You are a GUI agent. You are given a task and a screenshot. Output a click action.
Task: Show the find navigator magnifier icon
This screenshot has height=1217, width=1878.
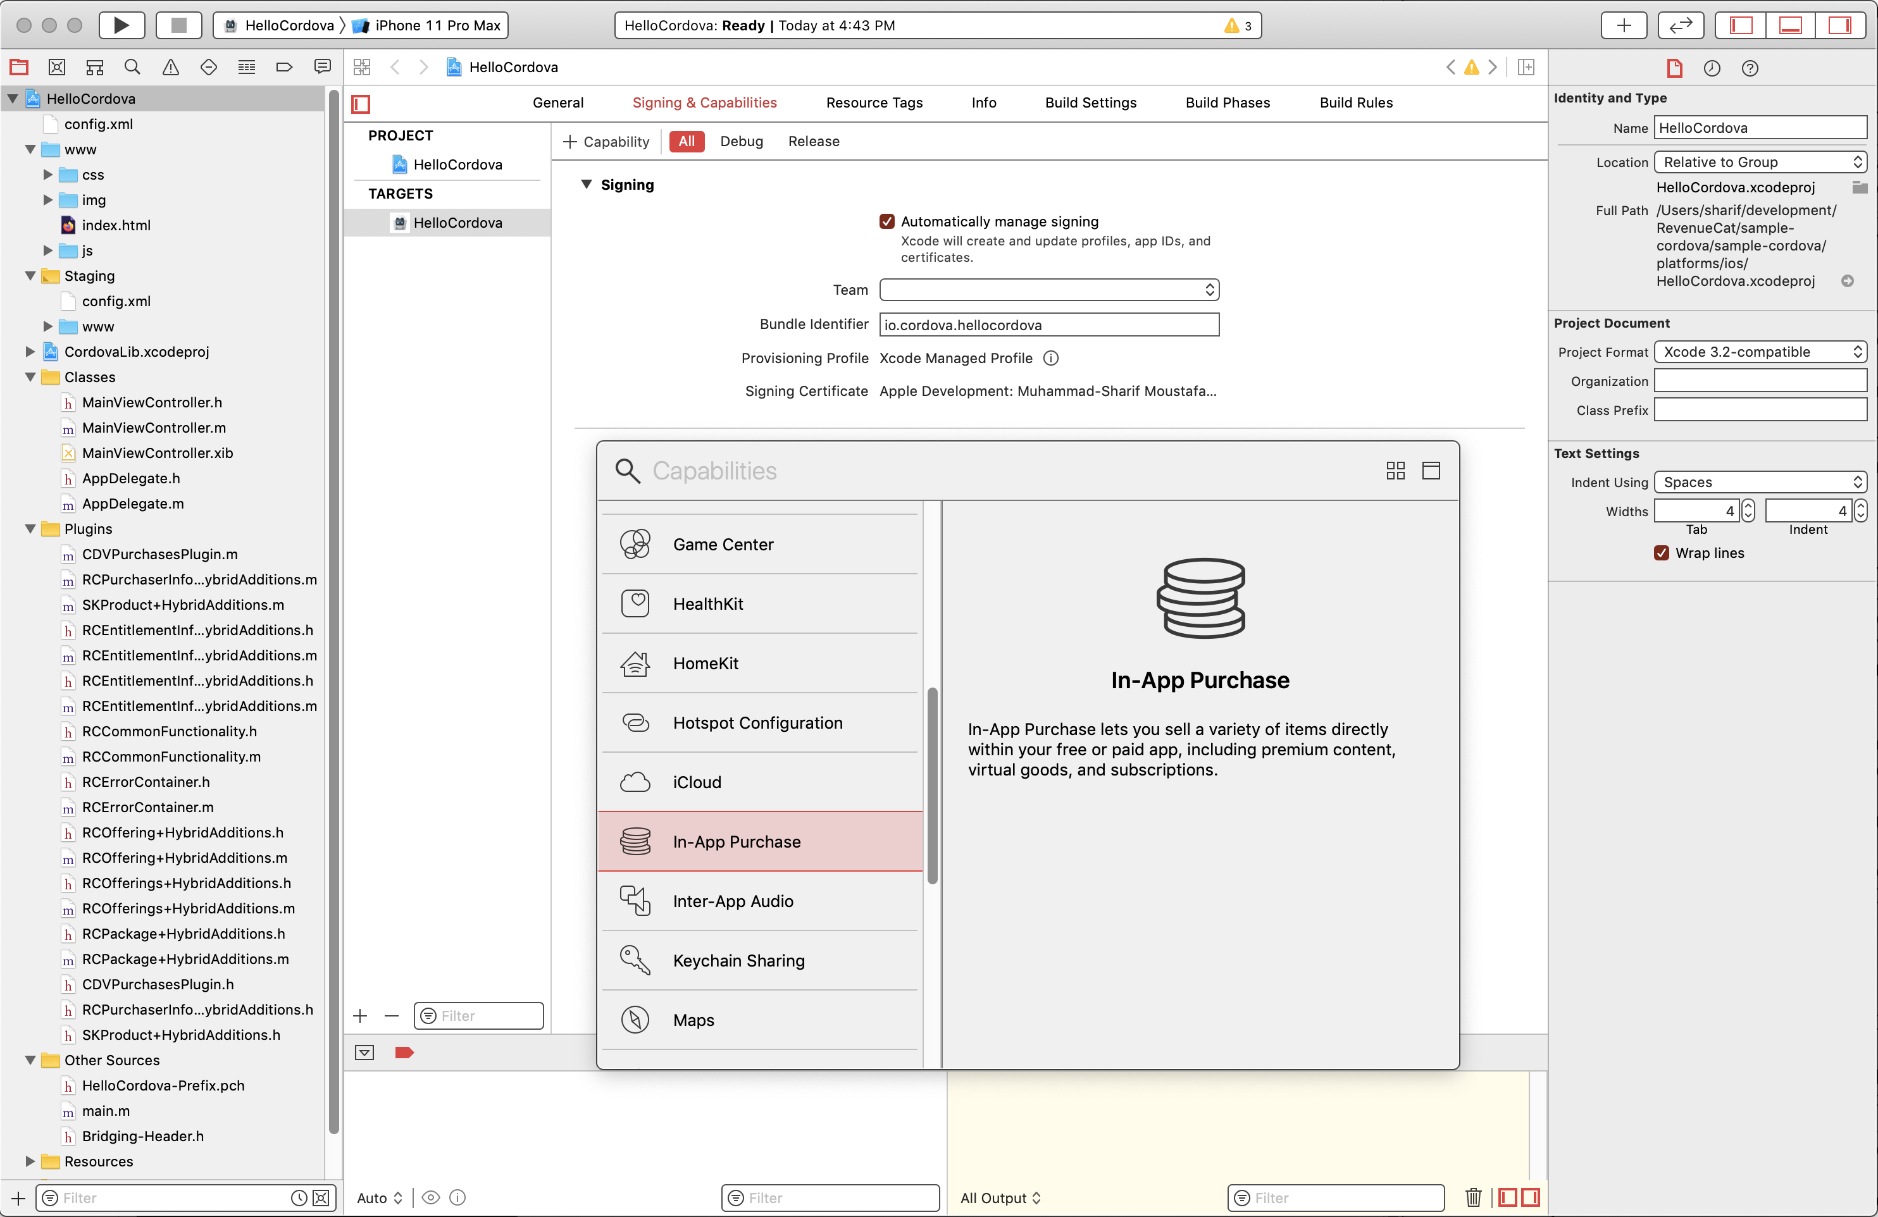click(x=133, y=67)
